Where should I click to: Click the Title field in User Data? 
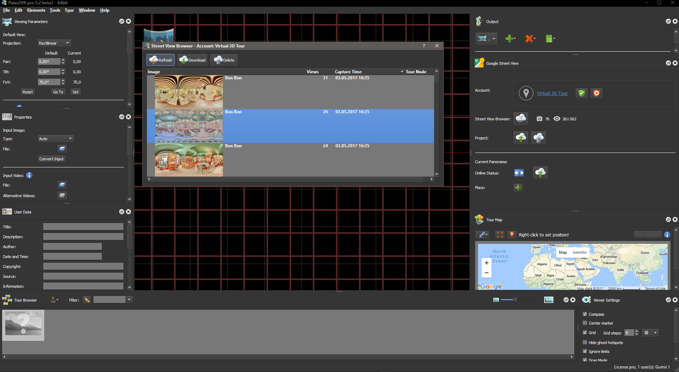pyautogui.click(x=83, y=227)
